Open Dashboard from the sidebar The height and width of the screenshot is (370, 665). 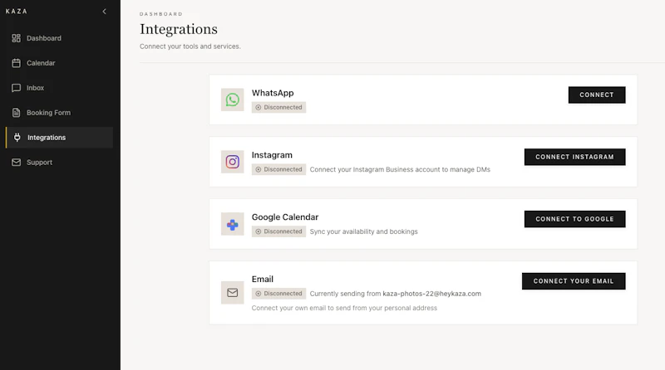(59, 38)
